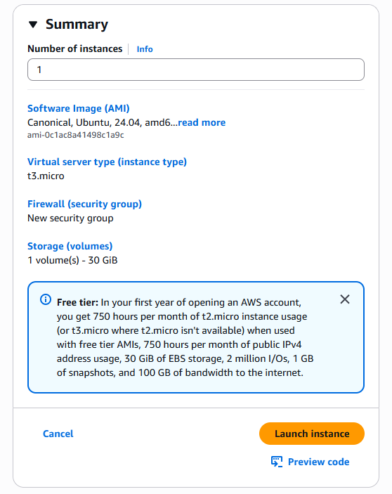Select the AMI ID ami-0c1ac8a41498c1a9c text
The width and height of the screenshot is (392, 494).
click(x=76, y=135)
